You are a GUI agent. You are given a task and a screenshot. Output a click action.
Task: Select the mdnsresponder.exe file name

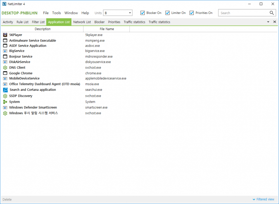(x=99, y=57)
